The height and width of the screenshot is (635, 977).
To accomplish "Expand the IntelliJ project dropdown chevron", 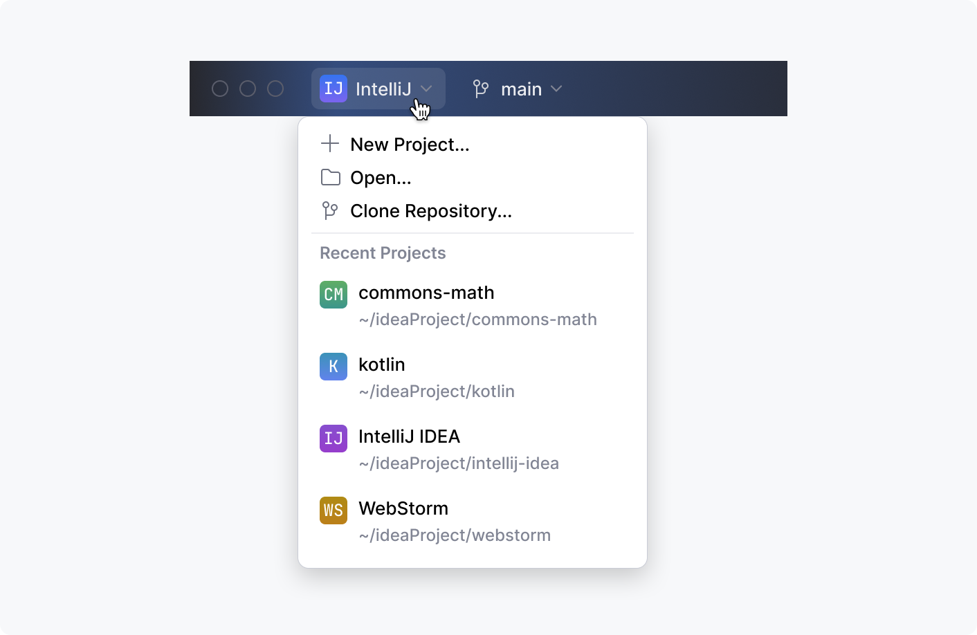I will coord(427,89).
